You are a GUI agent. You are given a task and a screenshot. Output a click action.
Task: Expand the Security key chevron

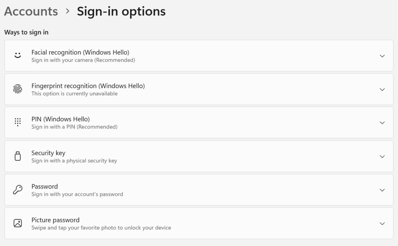382,156
